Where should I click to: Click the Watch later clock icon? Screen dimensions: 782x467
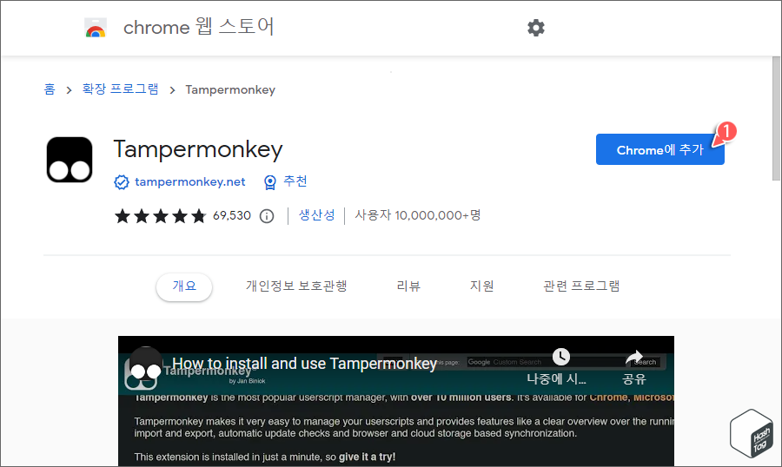tap(561, 357)
